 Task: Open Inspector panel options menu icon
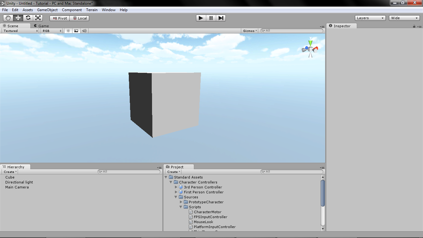tap(419, 26)
